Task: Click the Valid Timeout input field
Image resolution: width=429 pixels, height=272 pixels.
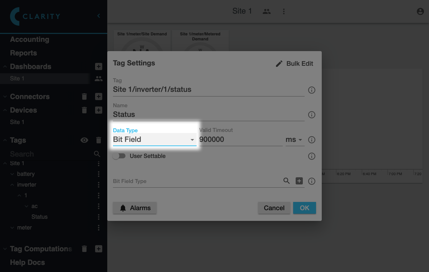Action: (240, 139)
